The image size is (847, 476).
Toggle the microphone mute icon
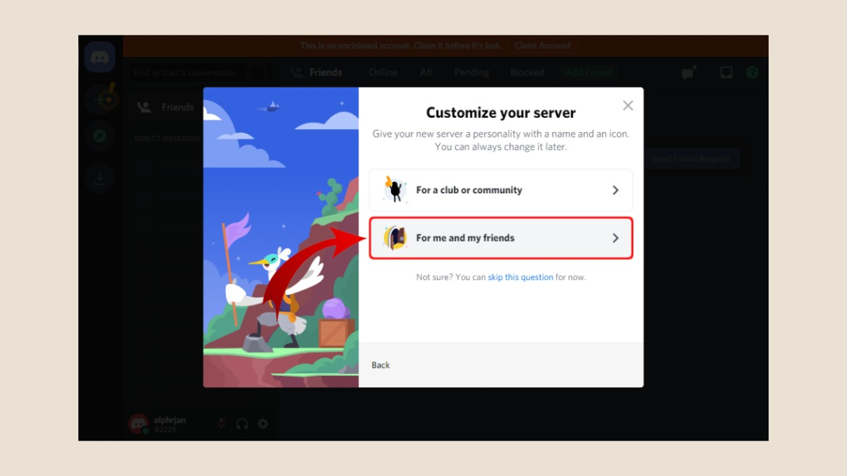click(221, 424)
